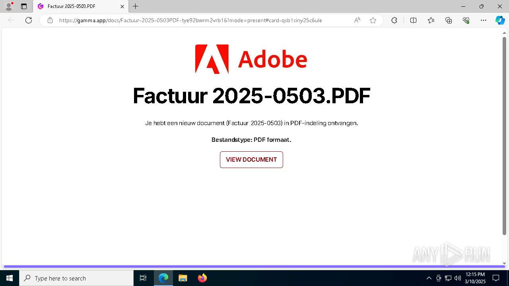The width and height of the screenshot is (509, 286).
Task: Open the volume control tray icon
Action: pos(457,278)
